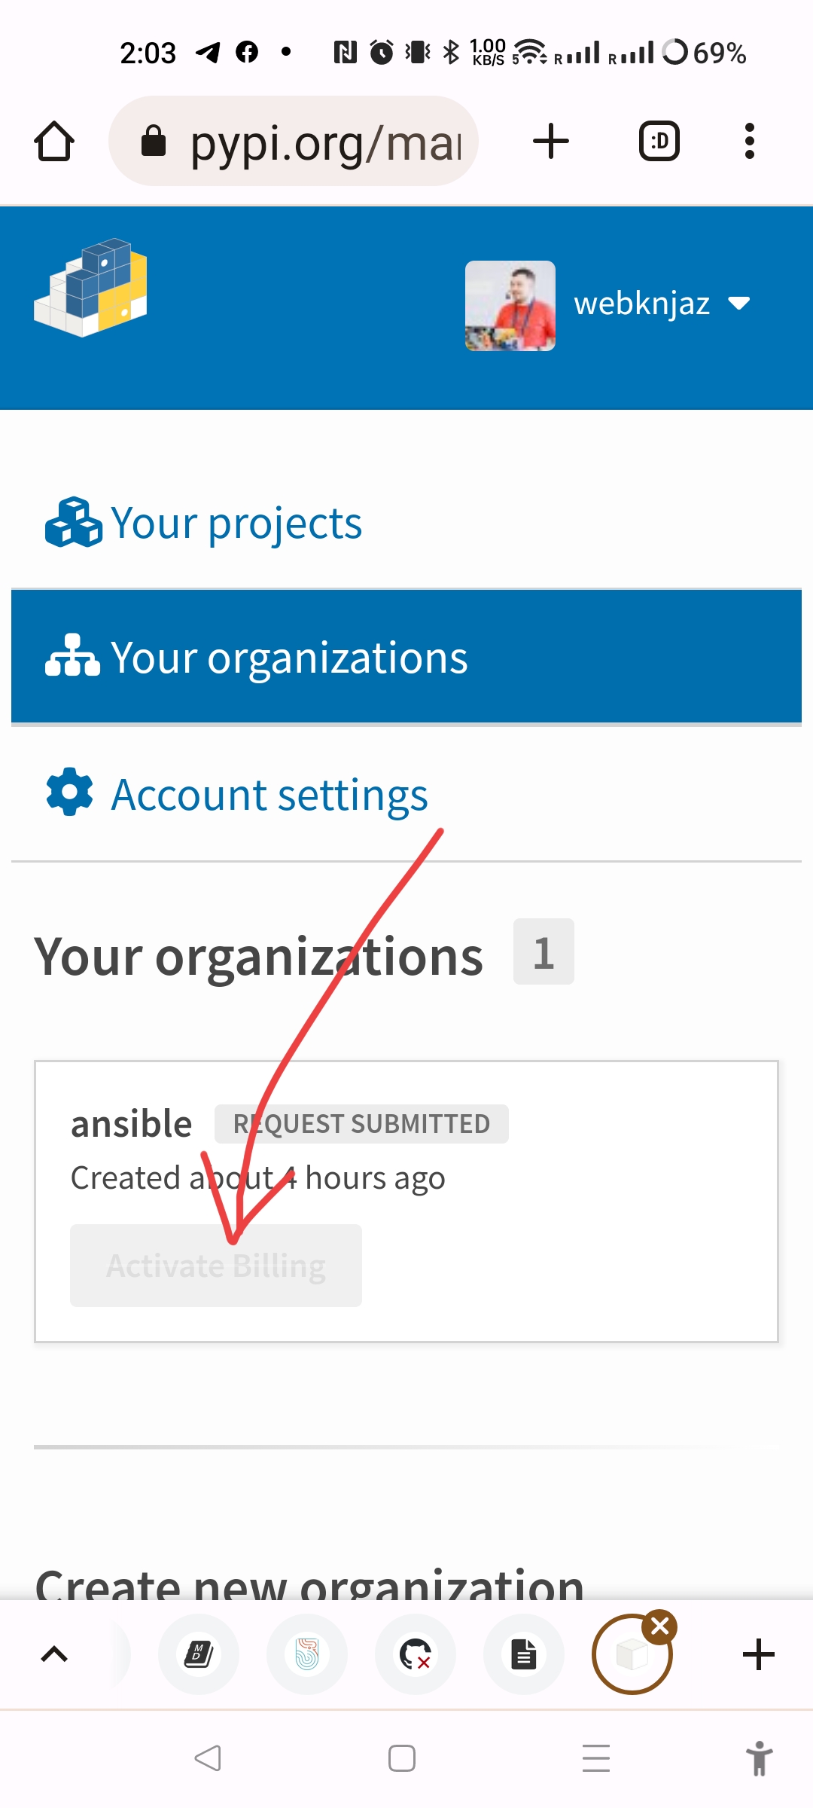
Task: Open browser three-dot menu
Action: click(749, 141)
